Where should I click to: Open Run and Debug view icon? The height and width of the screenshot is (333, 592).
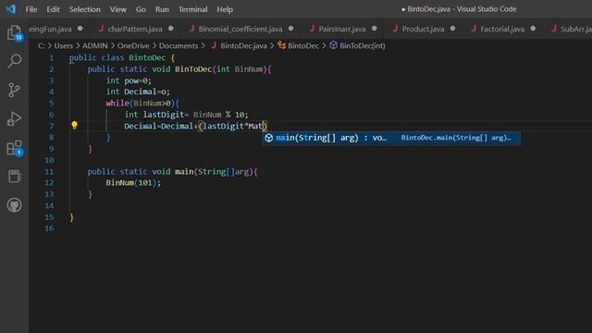pos(15,119)
